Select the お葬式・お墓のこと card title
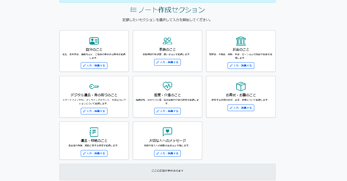The height and width of the screenshot is (181, 347). [241, 95]
